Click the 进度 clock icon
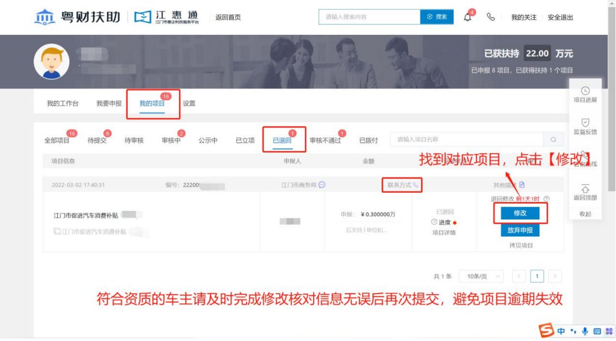 434,222
